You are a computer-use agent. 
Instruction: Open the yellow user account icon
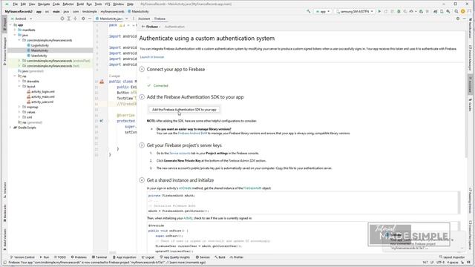pyautogui.click(x=463, y=12)
